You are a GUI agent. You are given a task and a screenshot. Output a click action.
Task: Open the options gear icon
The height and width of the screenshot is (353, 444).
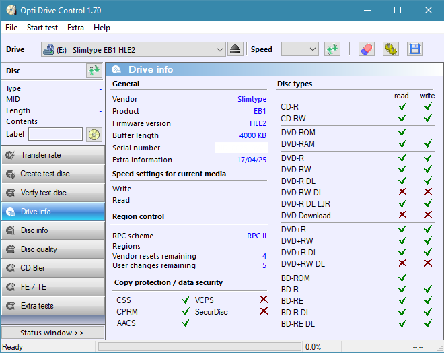(391, 49)
